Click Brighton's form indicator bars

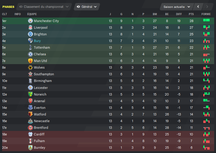click(206, 34)
